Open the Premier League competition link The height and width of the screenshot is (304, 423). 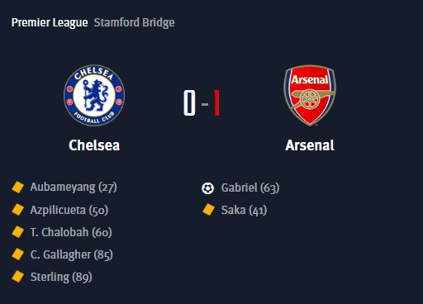pos(50,22)
